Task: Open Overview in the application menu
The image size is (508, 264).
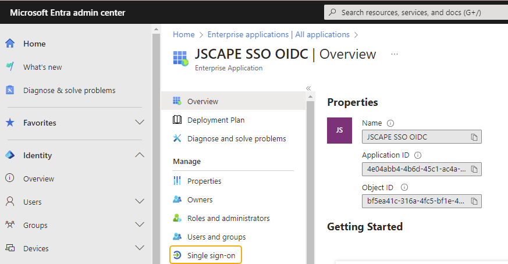Action: (233, 101)
